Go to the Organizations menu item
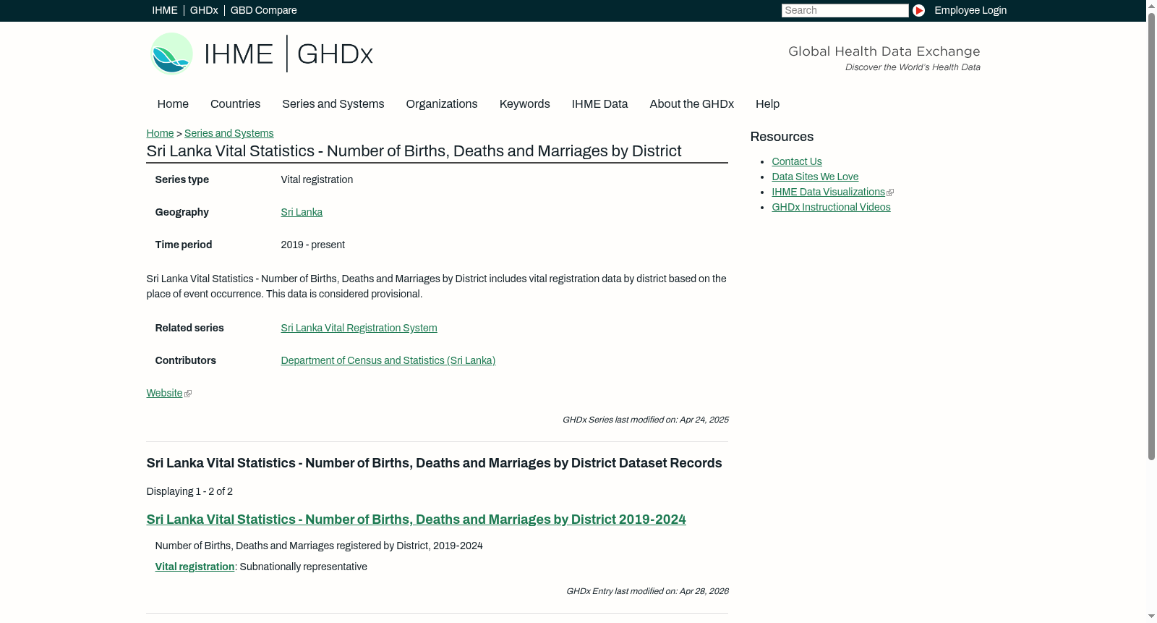The height and width of the screenshot is (623, 1157). [442, 104]
